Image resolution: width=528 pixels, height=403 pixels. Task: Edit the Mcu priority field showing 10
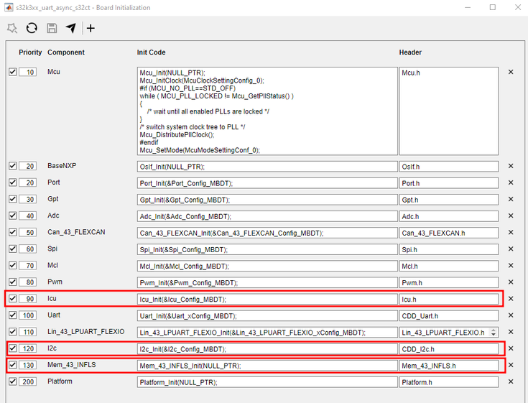pyautogui.click(x=27, y=72)
